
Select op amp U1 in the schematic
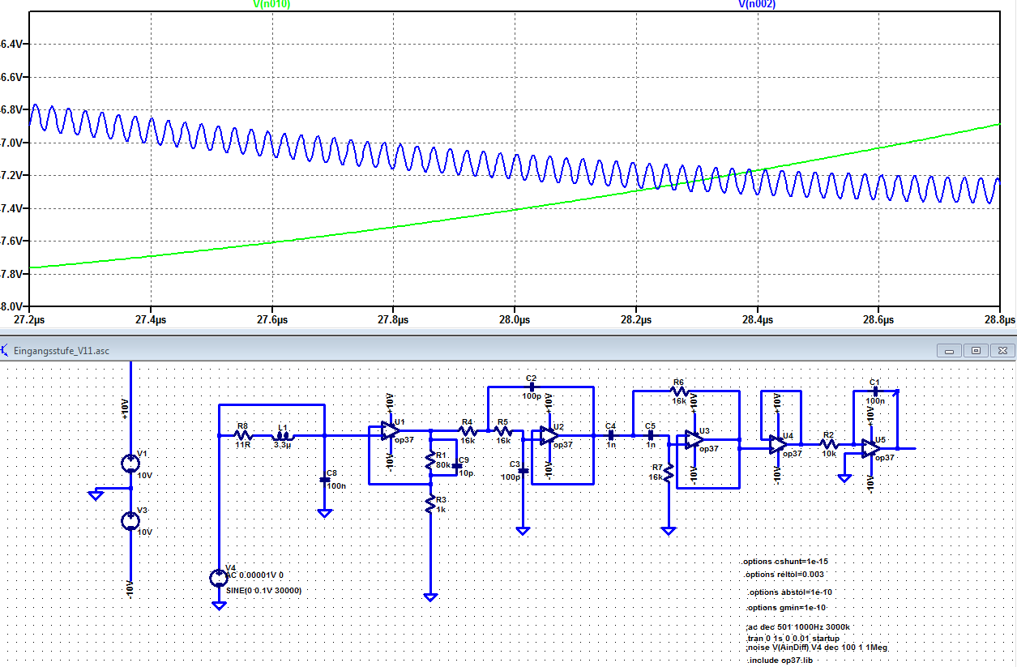390,432
